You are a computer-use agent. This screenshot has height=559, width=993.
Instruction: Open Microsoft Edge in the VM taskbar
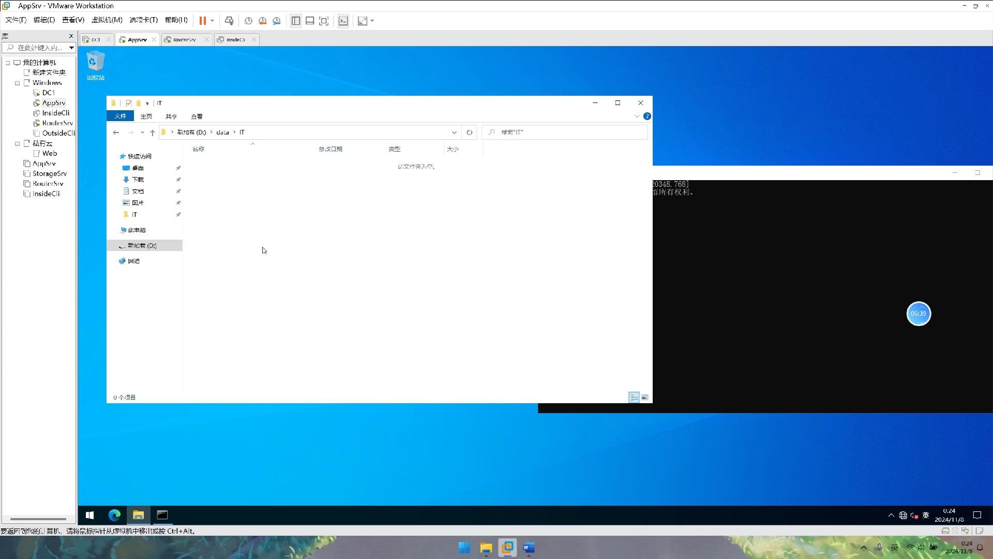click(114, 515)
